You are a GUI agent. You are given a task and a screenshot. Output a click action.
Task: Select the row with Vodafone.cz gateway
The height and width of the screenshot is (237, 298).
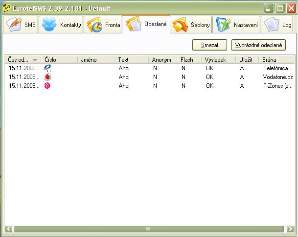click(150, 77)
